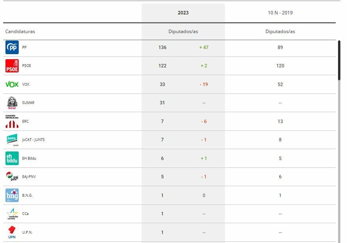This screenshot has width=347, height=243.
Task: Click the vertical scrollbar on the right
Action: pyautogui.click(x=339, y=60)
